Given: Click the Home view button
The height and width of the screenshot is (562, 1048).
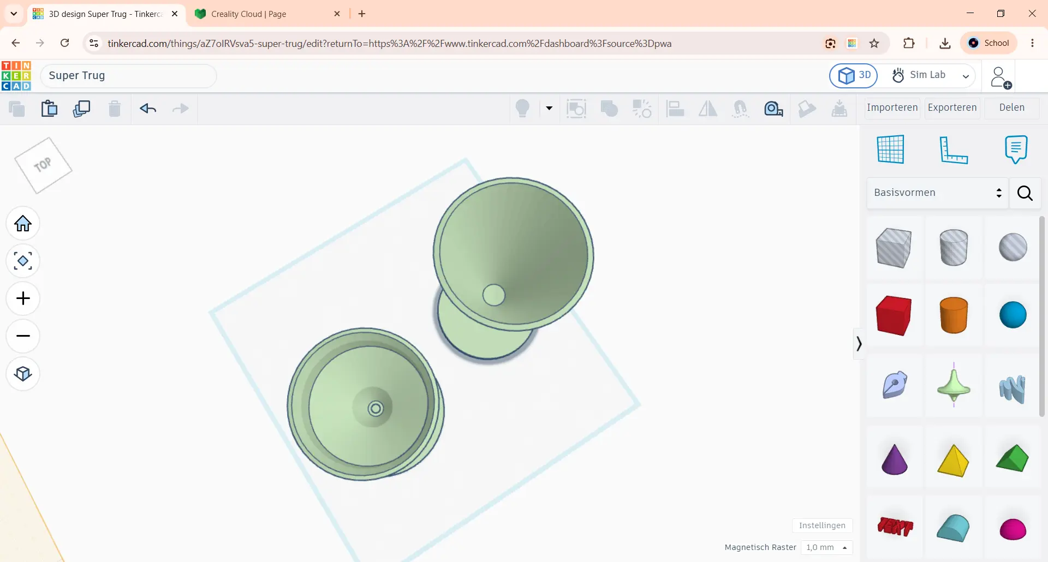Looking at the screenshot, I should (23, 223).
